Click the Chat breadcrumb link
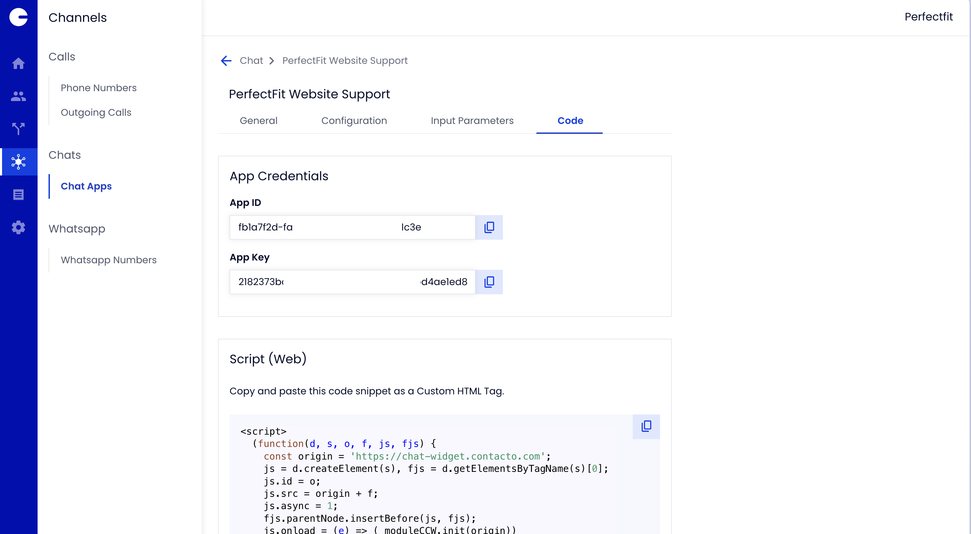Screen dimensions: 971x534 coord(251,61)
